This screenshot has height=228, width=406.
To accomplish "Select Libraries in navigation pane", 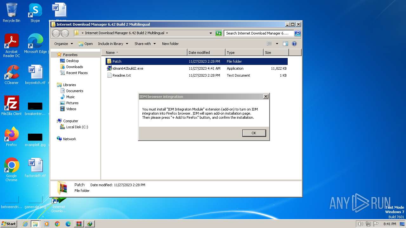I will pos(69,85).
